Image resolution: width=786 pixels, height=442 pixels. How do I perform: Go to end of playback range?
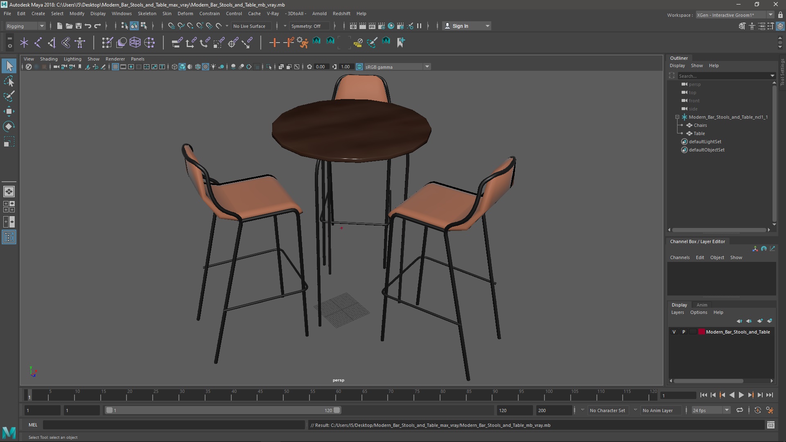coord(769,395)
